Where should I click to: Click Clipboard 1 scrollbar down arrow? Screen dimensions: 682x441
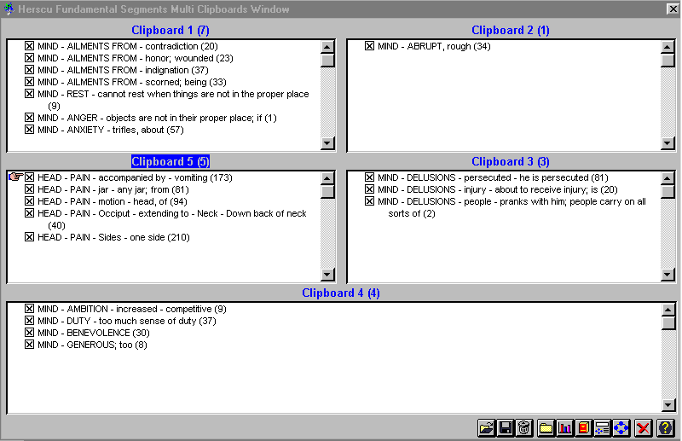pos(327,142)
